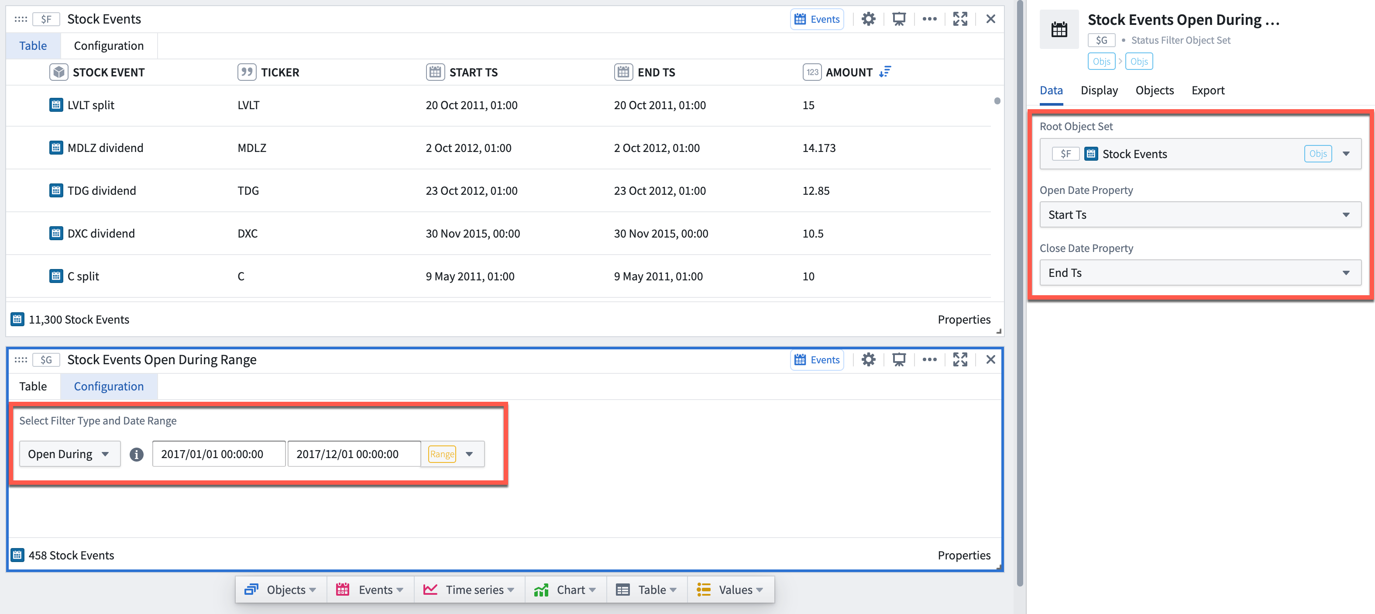
Task: Click presentation icon in Open During Range card
Action: (x=899, y=360)
